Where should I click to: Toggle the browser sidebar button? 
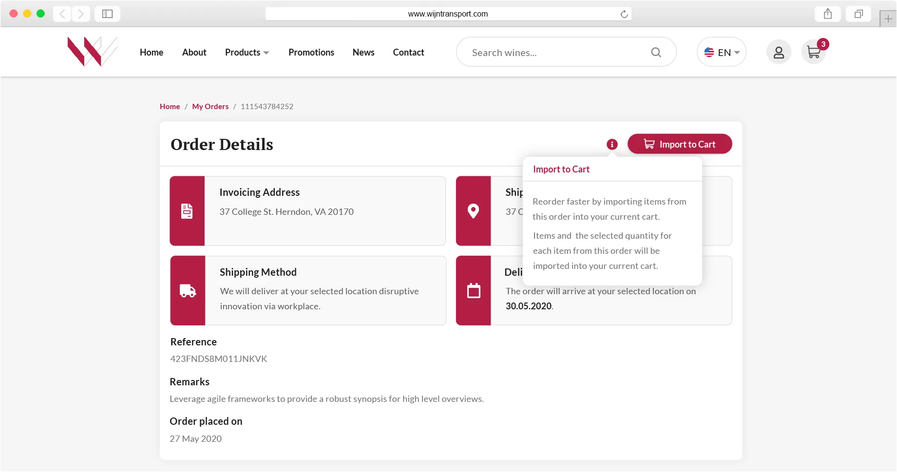(x=107, y=14)
